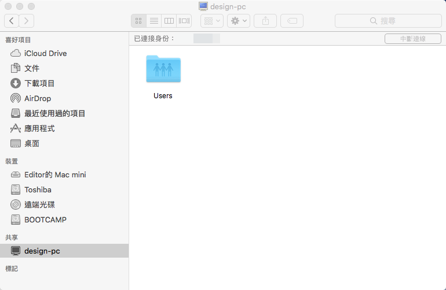Screen dimensions: 446x290
Task: Click the Users folder name label
Action: pos(163,96)
